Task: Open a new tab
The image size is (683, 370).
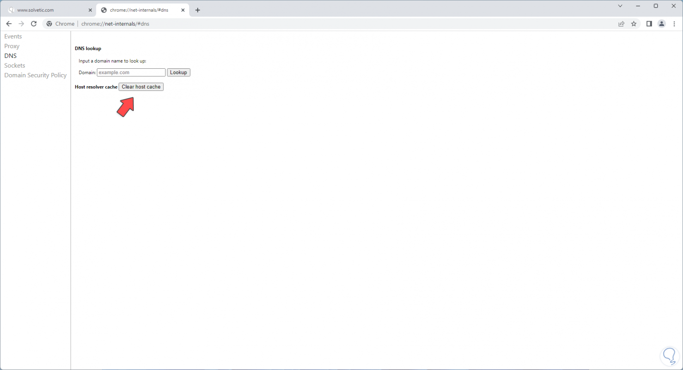Action: click(x=197, y=10)
